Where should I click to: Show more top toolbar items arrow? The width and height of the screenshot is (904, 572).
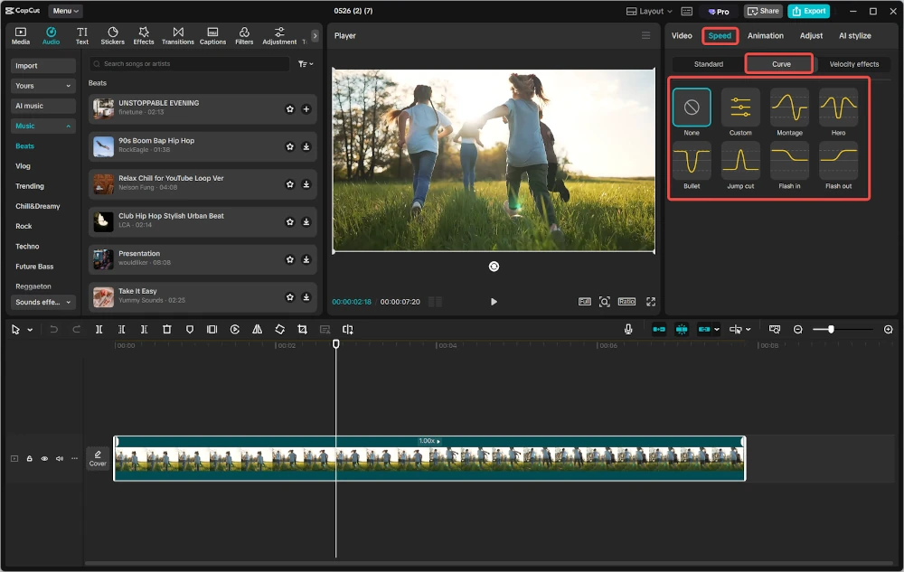point(315,36)
